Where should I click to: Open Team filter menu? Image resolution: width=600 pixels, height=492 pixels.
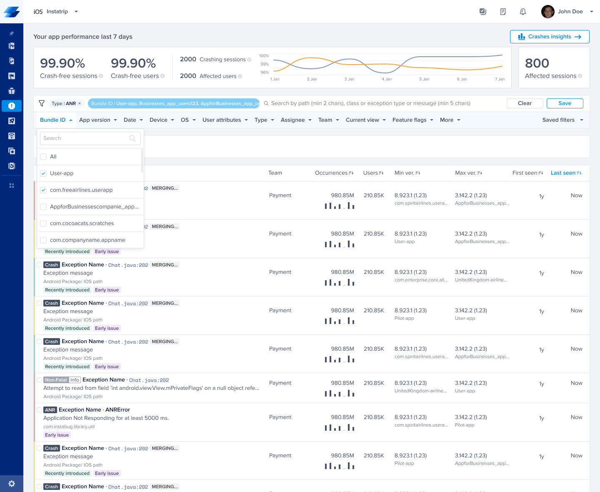point(329,120)
